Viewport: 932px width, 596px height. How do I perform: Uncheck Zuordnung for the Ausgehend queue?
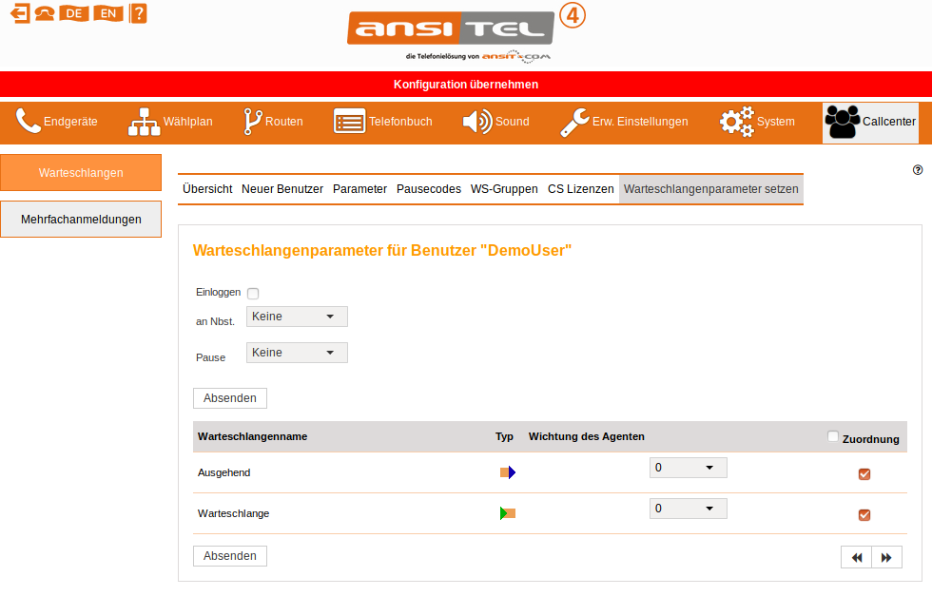pyautogui.click(x=864, y=474)
